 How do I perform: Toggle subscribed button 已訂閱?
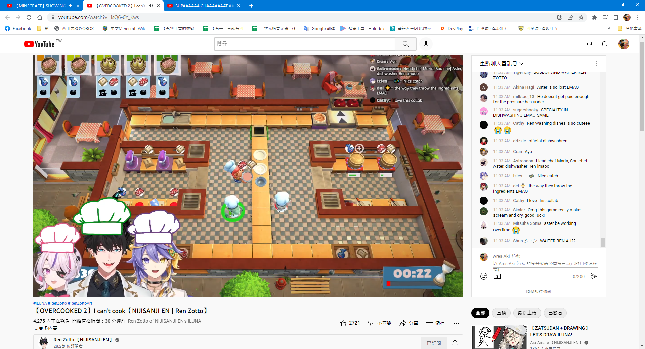click(x=434, y=343)
